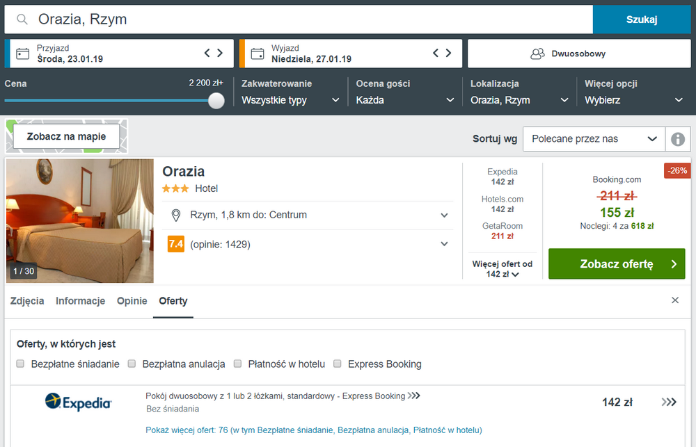
Task: Click Zobacz na mapie button
Action: click(66, 136)
